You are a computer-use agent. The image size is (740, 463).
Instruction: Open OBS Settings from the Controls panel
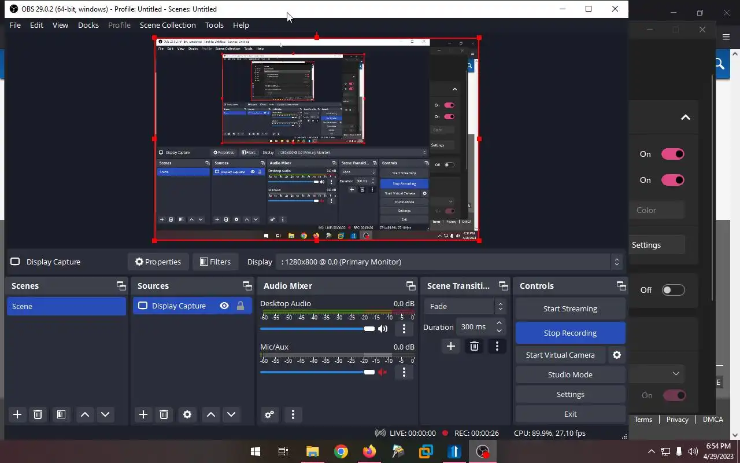570,394
